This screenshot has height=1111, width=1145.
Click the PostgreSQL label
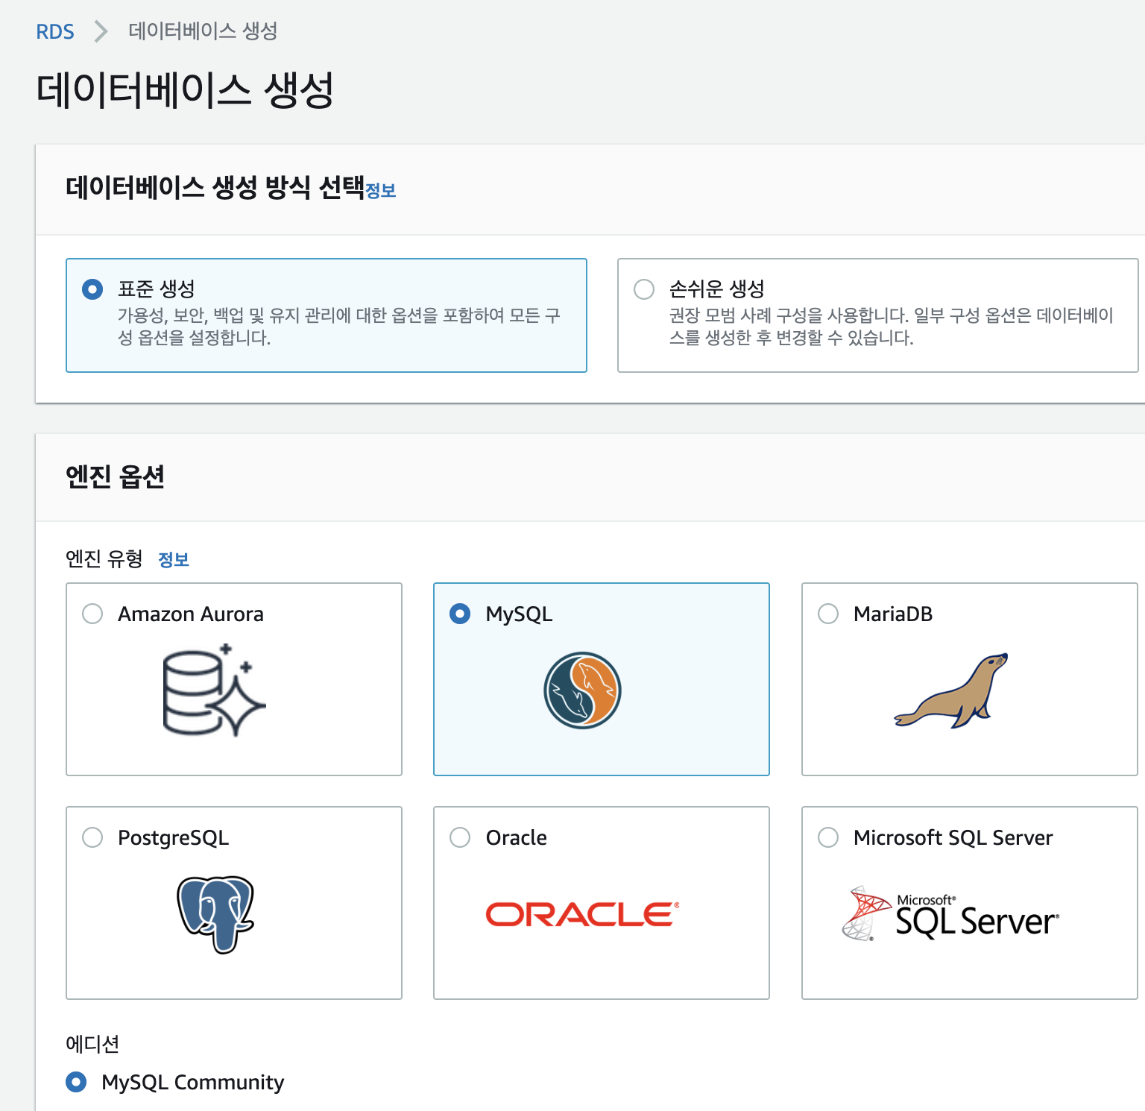(174, 838)
